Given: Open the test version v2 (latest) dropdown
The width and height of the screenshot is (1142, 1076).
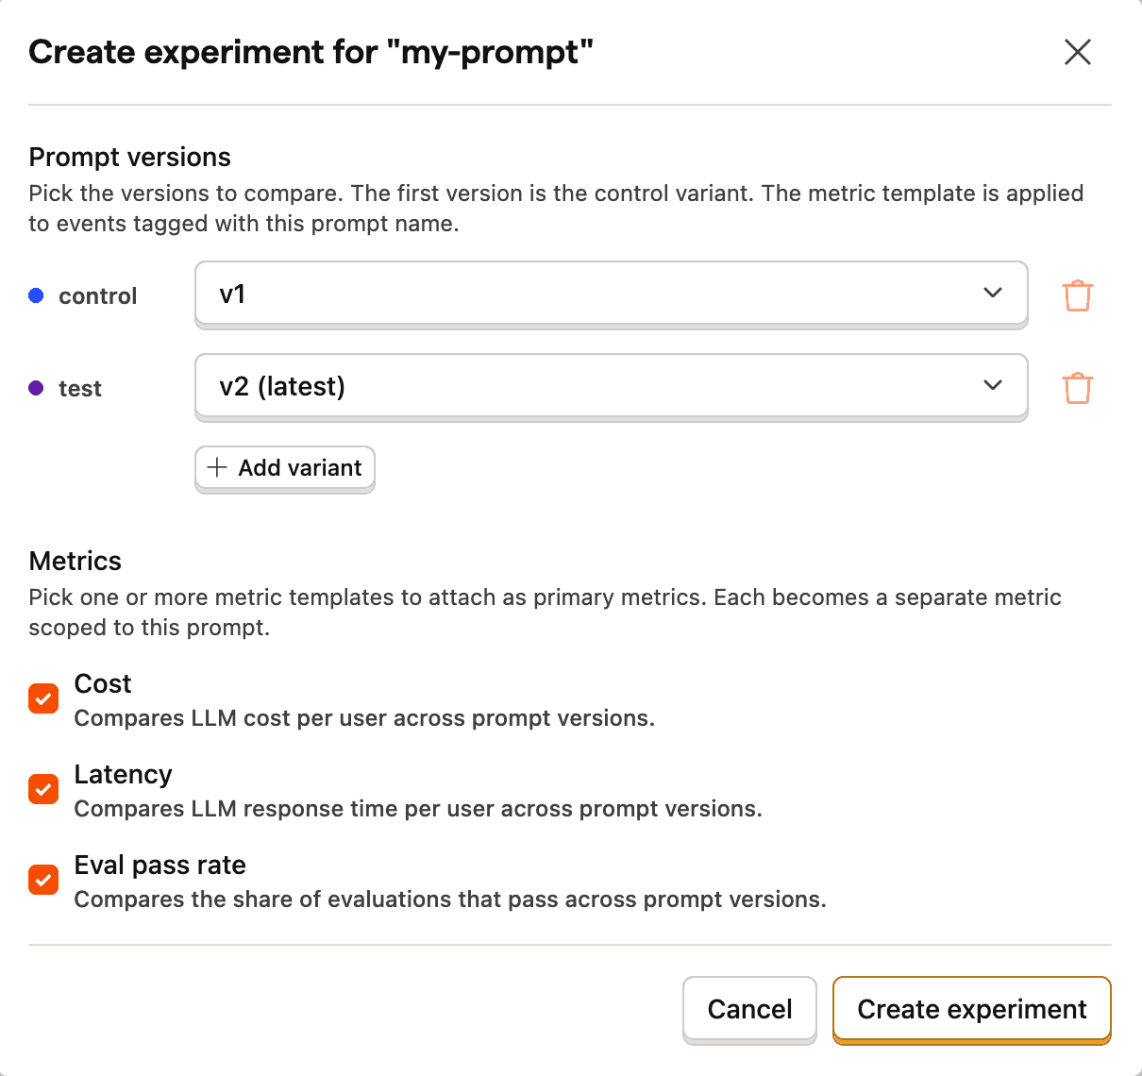Looking at the screenshot, I should (611, 386).
